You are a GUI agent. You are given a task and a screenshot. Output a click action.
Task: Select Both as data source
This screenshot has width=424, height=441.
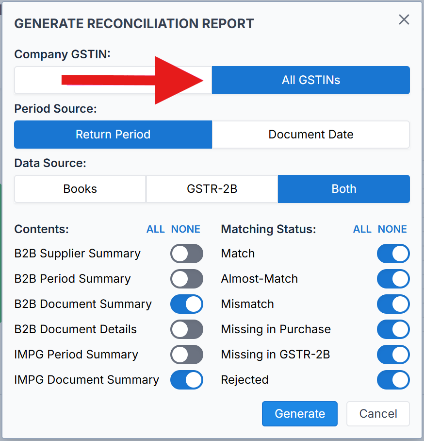(x=344, y=189)
